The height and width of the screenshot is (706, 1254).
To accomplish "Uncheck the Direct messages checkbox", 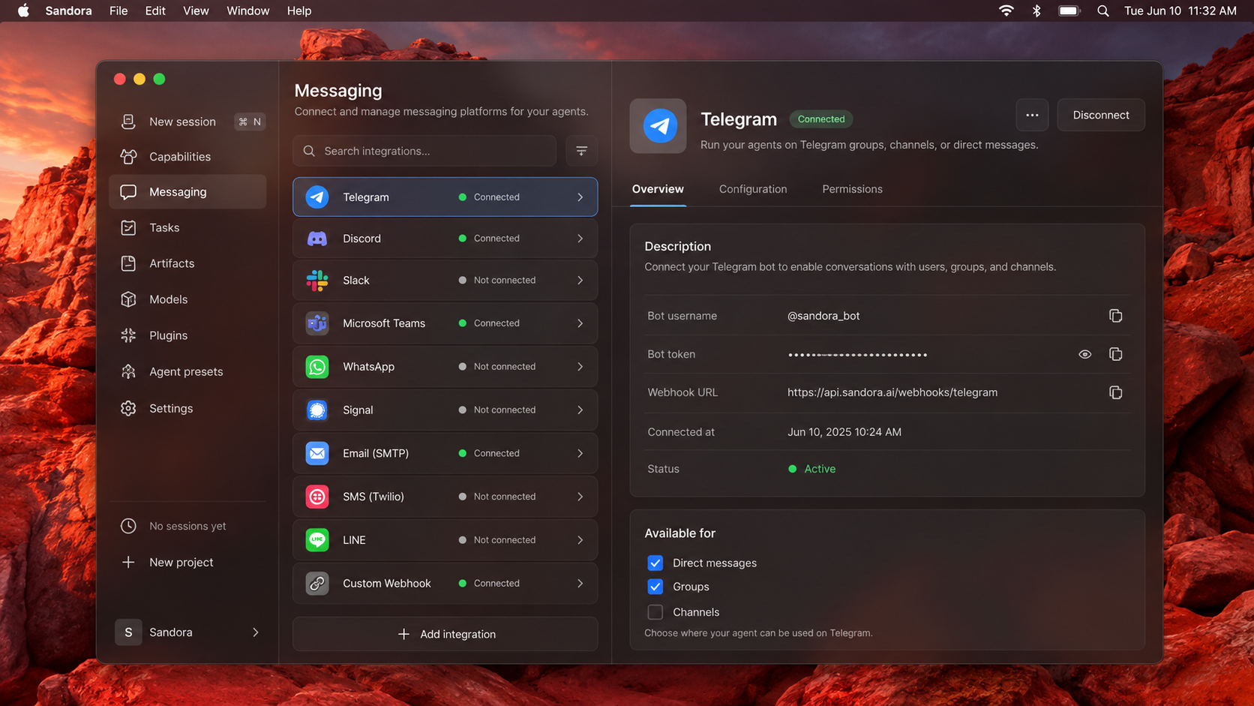I will coord(655,563).
